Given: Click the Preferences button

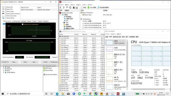Looking at the screenshot, I should [54, 62].
